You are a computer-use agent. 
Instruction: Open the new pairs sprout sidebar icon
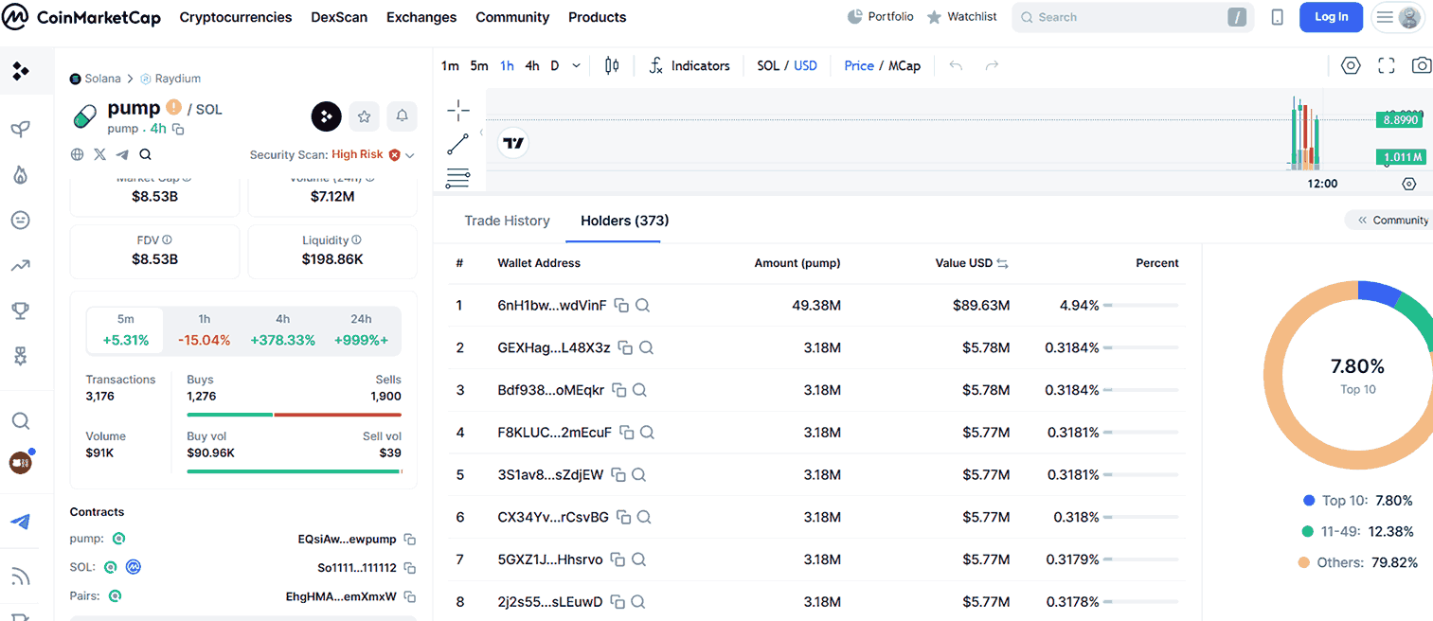(x=20, y=129)
